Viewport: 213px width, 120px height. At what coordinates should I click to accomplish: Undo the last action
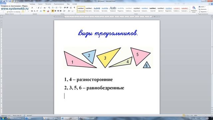(6, 1)
